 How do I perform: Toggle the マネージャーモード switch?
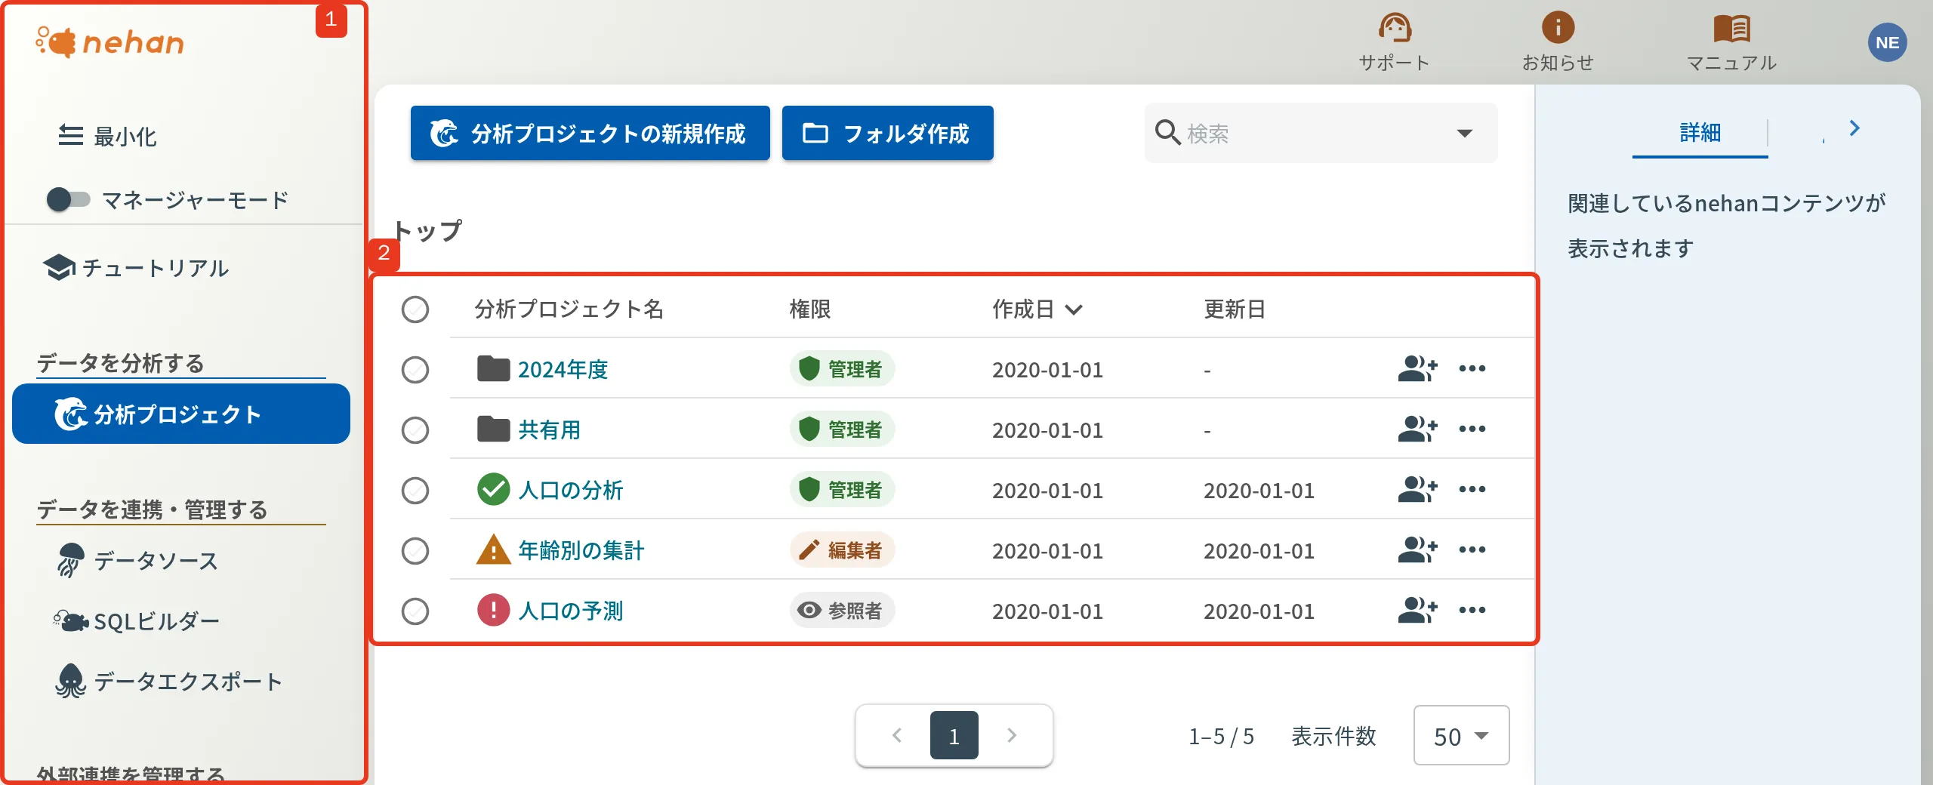point(68,199)
